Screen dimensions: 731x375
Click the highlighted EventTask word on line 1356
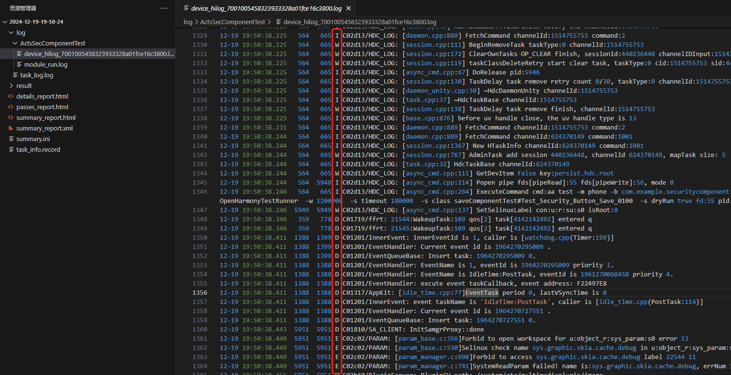(482, 293)
